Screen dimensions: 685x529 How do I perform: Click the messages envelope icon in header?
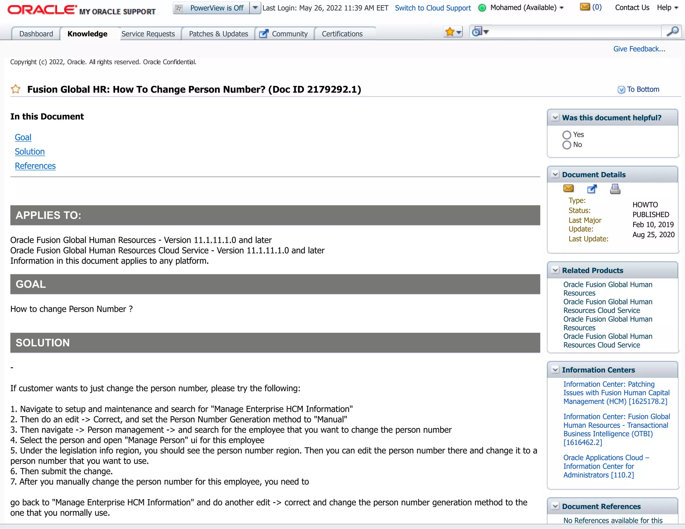point(585,7)
